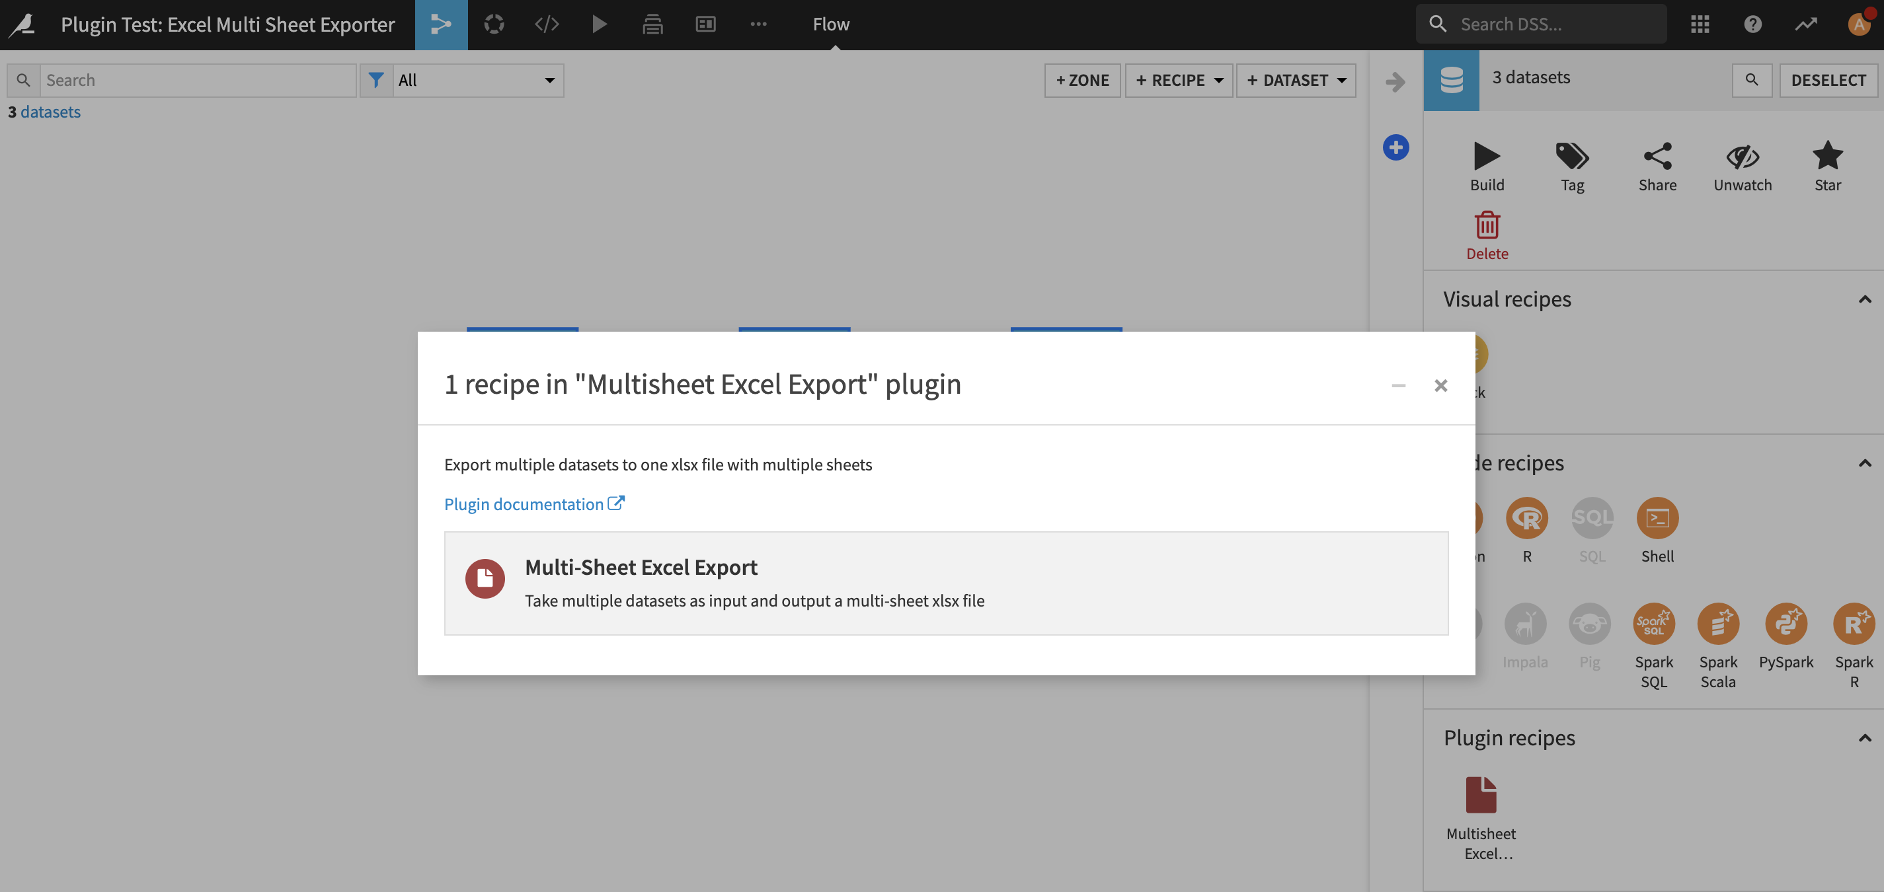The height and width of the screenshot is (892, 1884).
Task: Collapse the Visual recipes section
Action: tap(1864, 299)
